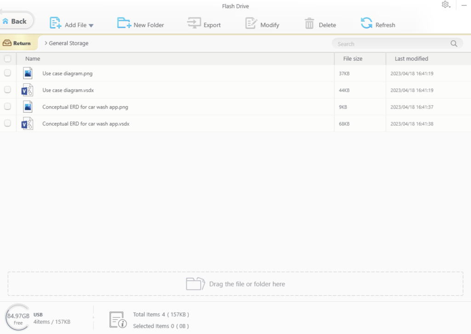This screenshot has width=471, height=334.
Task: Click the USB 4items / 157KB label
Action: click(x=52, y=318)
